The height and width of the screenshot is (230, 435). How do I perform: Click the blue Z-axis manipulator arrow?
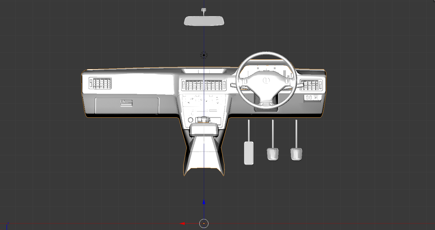pos(204,202)
